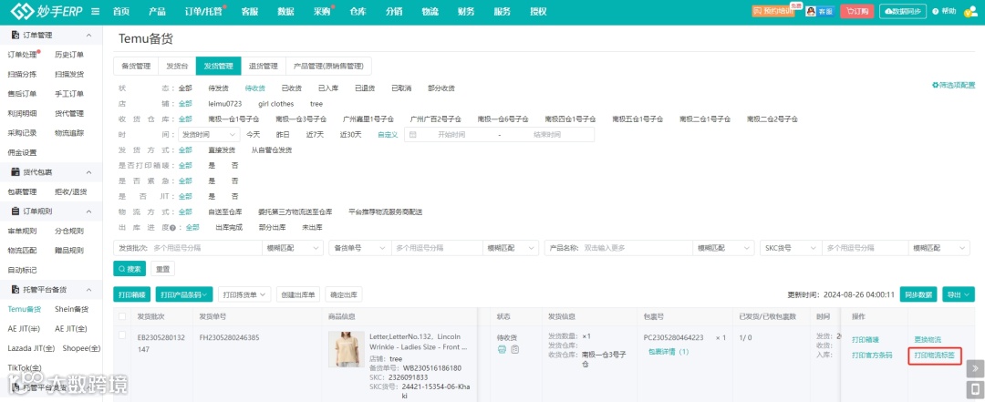Open the 发货时间 time type dropdown

(209, 134)
